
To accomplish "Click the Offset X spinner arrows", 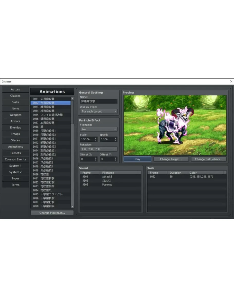I will pos(96,159).
